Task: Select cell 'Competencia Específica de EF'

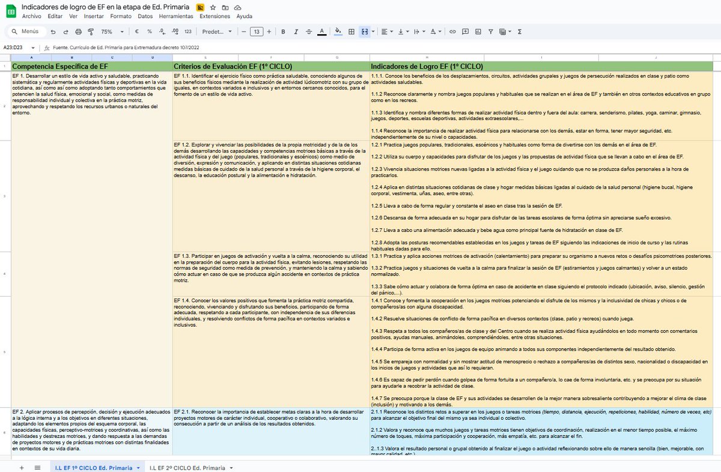Action: click(x=91, y=66)
